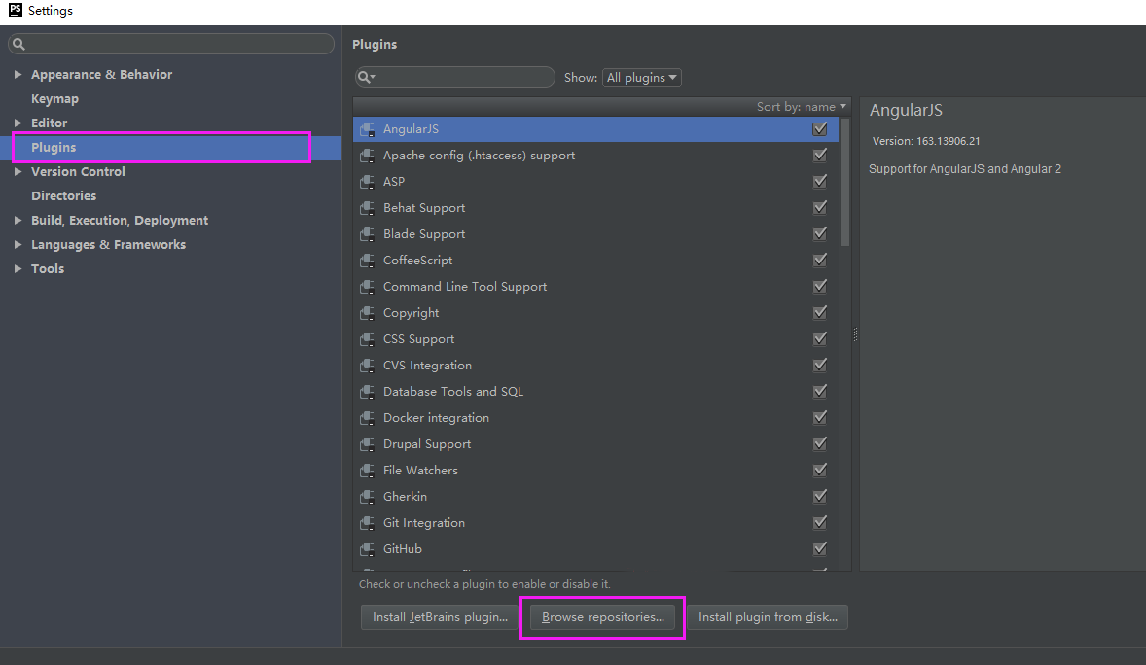Disable the Behat Support checkbox
Screen dimensions: 1146x665
point(820,207)
